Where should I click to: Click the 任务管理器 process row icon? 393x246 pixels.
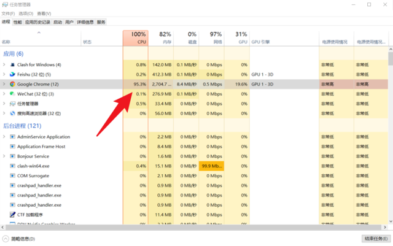click(12, 104)
